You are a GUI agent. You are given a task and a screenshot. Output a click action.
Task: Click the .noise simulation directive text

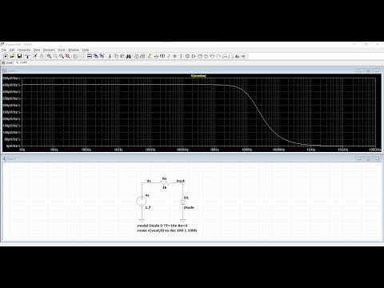click(x=166, y=230)
